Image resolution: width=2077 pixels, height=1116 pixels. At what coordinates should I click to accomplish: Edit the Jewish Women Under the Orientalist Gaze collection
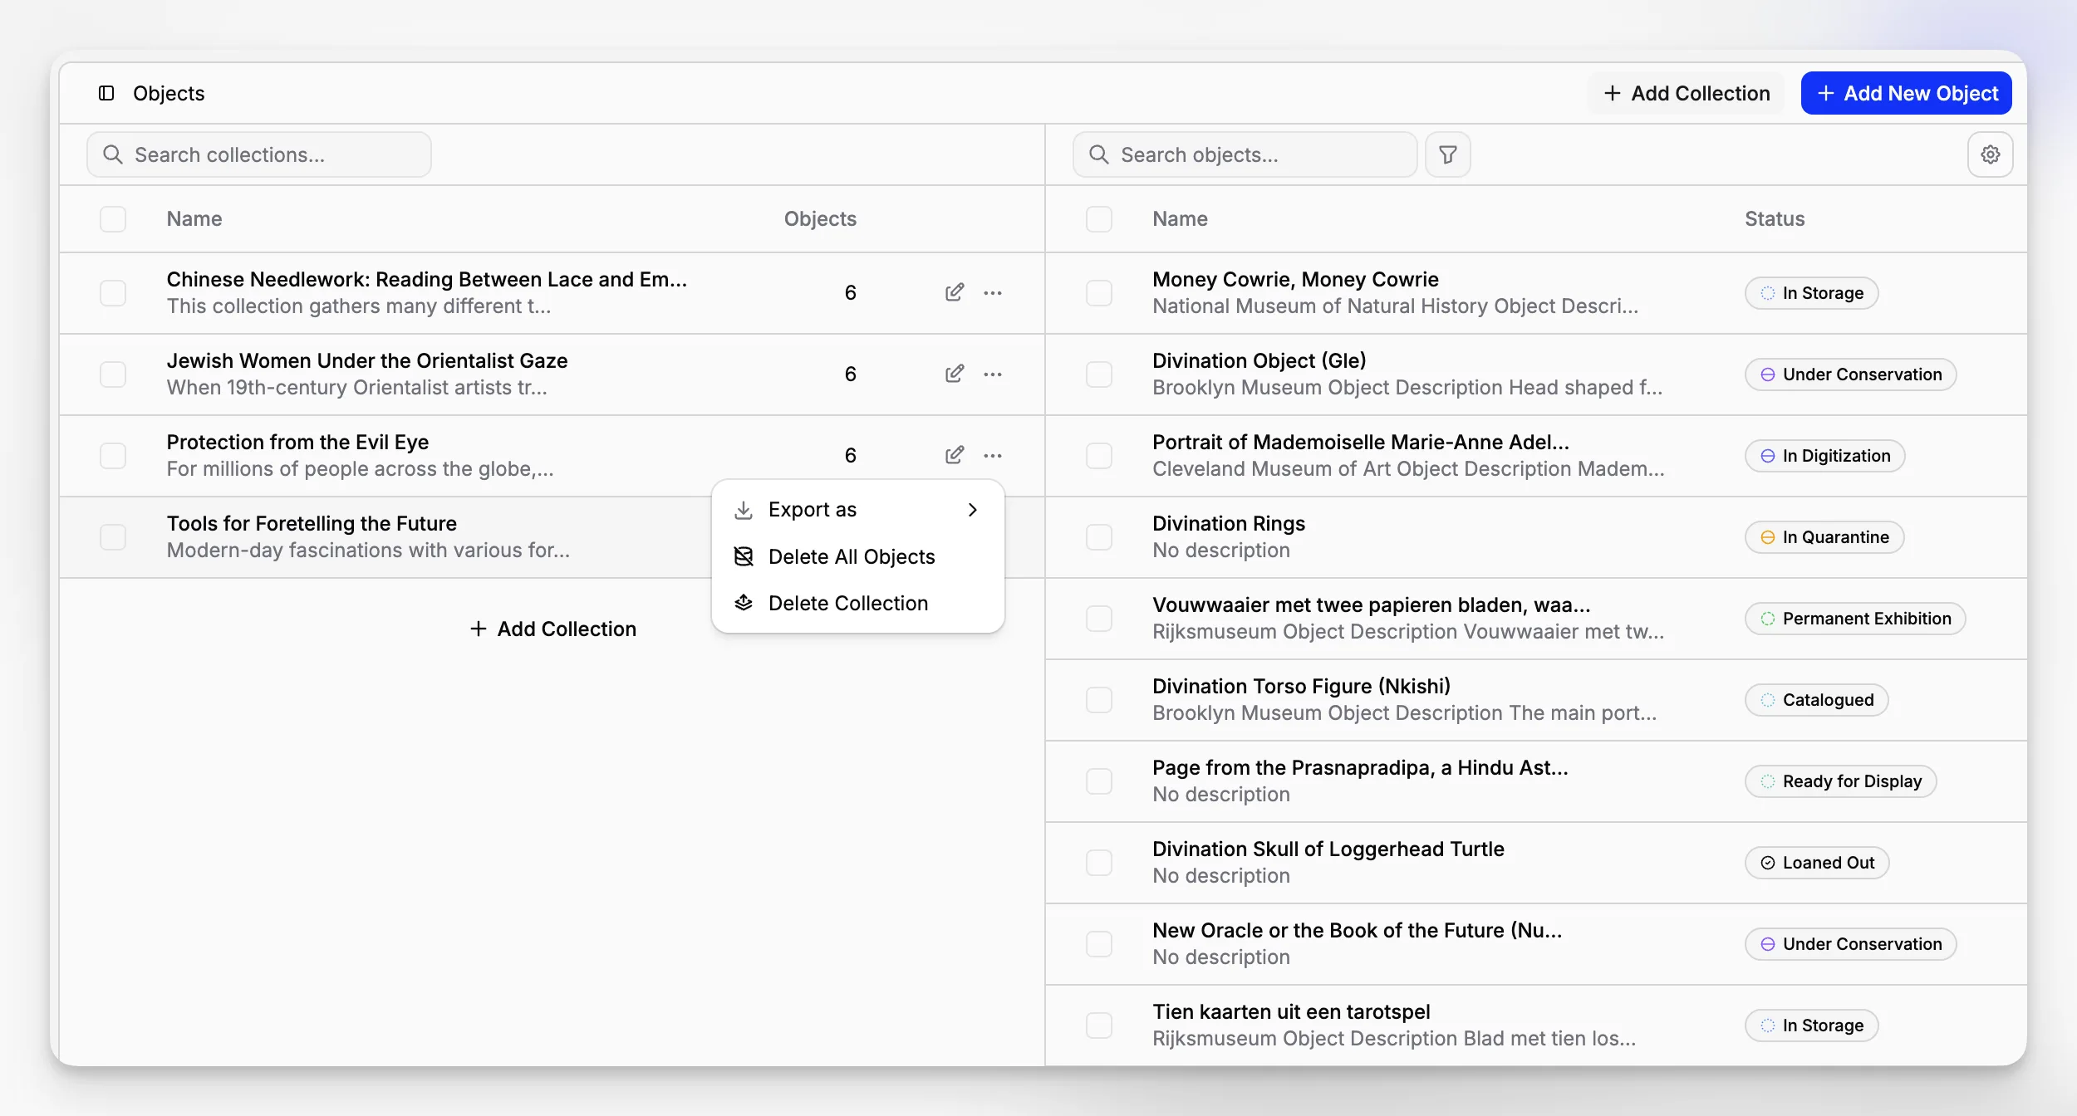coord(955,374)
